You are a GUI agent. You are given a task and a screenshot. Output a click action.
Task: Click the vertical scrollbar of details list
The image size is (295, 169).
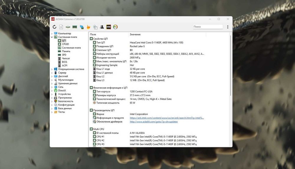230,66
